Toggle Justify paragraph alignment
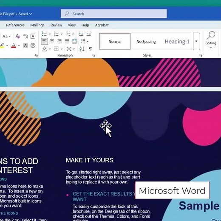Image resolution: width=221 pixels, height=221 pixels. pyautogui.click(x=67, y=41)
